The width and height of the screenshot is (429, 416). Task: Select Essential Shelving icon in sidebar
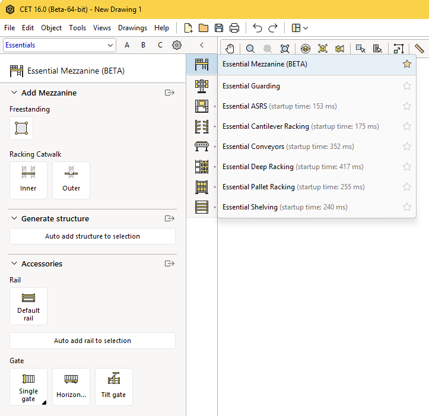(202, 207)
